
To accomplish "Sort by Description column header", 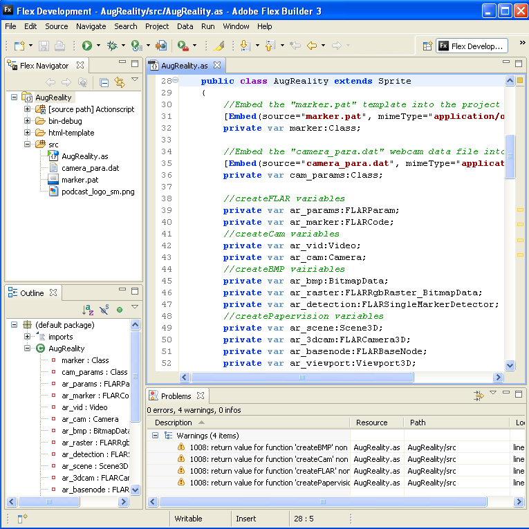I will pyautogui.click(x=248, y=423).
